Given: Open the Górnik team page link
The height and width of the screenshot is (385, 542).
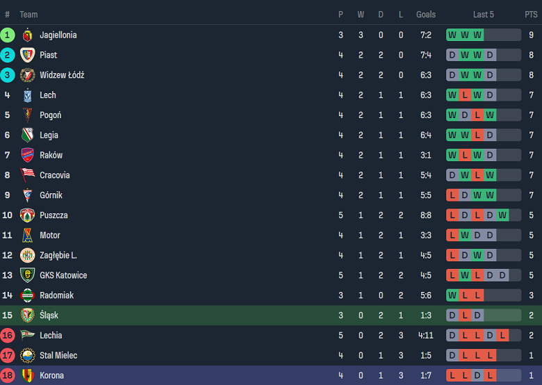Looking at the screenshot, I should (x=51, y=195).
